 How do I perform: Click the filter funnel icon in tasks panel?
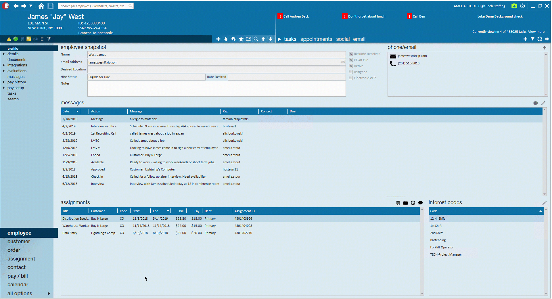532,39
